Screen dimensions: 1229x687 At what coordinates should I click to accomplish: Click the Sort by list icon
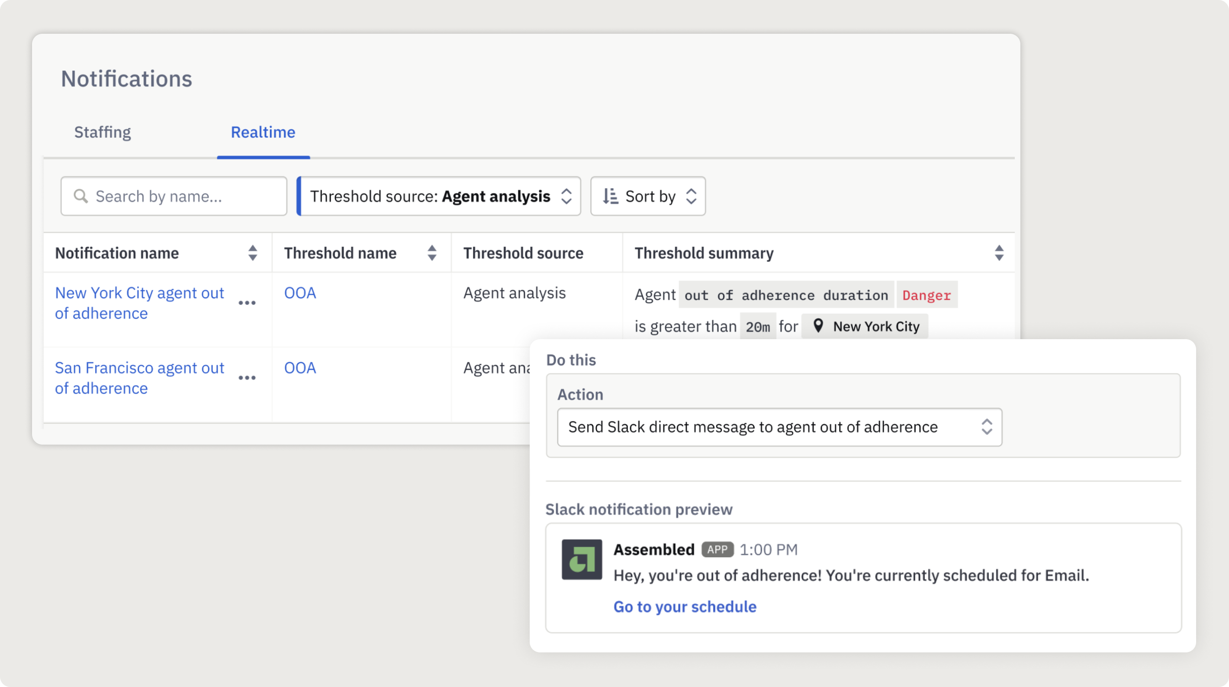click(x=610, y=196)
